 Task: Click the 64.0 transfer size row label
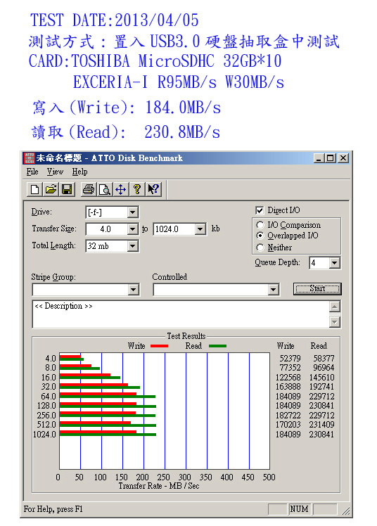49,396
